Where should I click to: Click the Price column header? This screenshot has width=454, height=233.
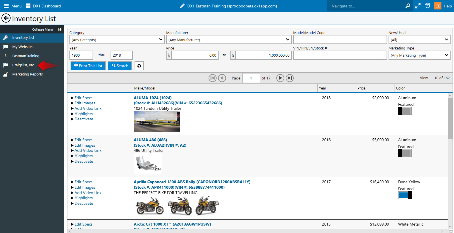[x=375, y=88]
